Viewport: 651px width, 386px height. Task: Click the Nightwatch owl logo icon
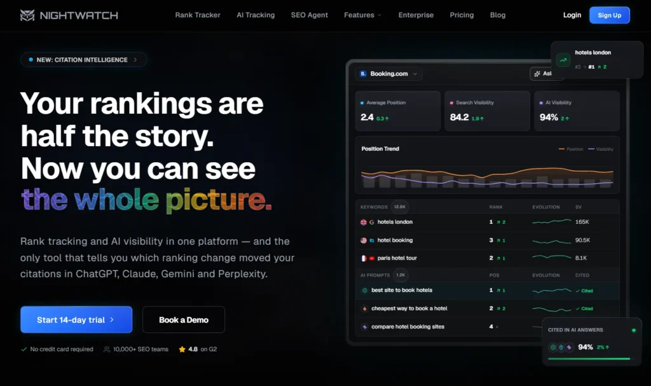[27, 15]
